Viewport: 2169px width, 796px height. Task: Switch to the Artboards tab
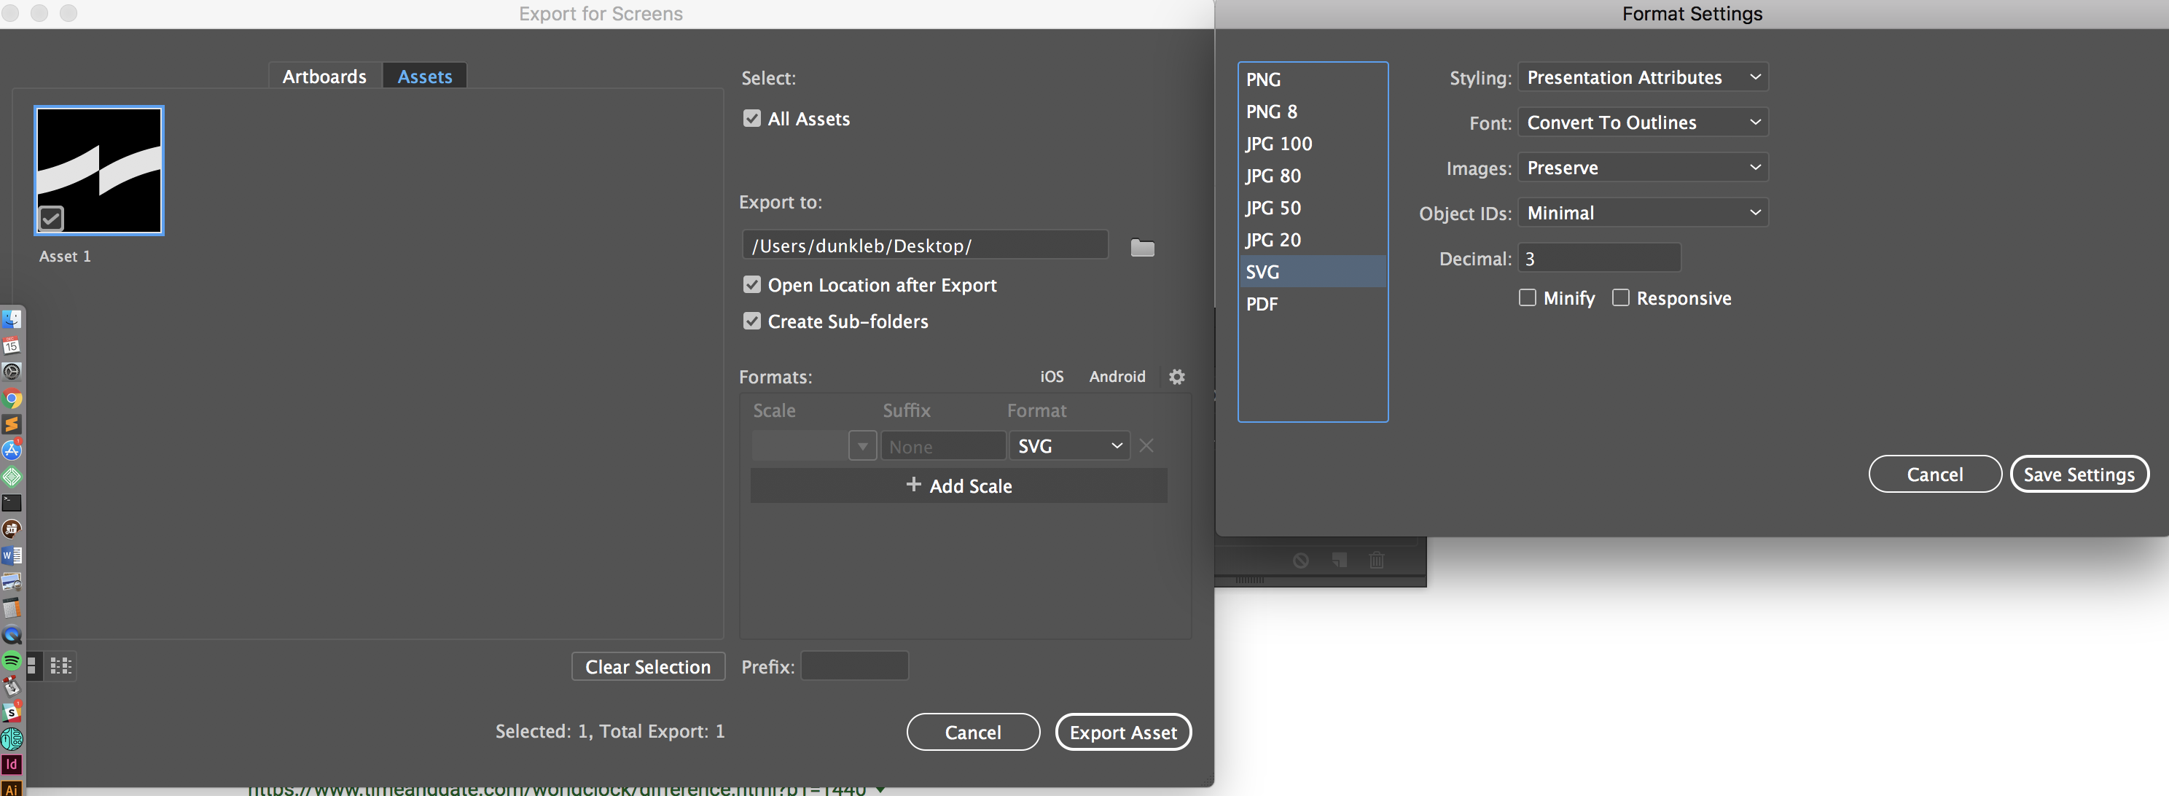coord(324,76)
